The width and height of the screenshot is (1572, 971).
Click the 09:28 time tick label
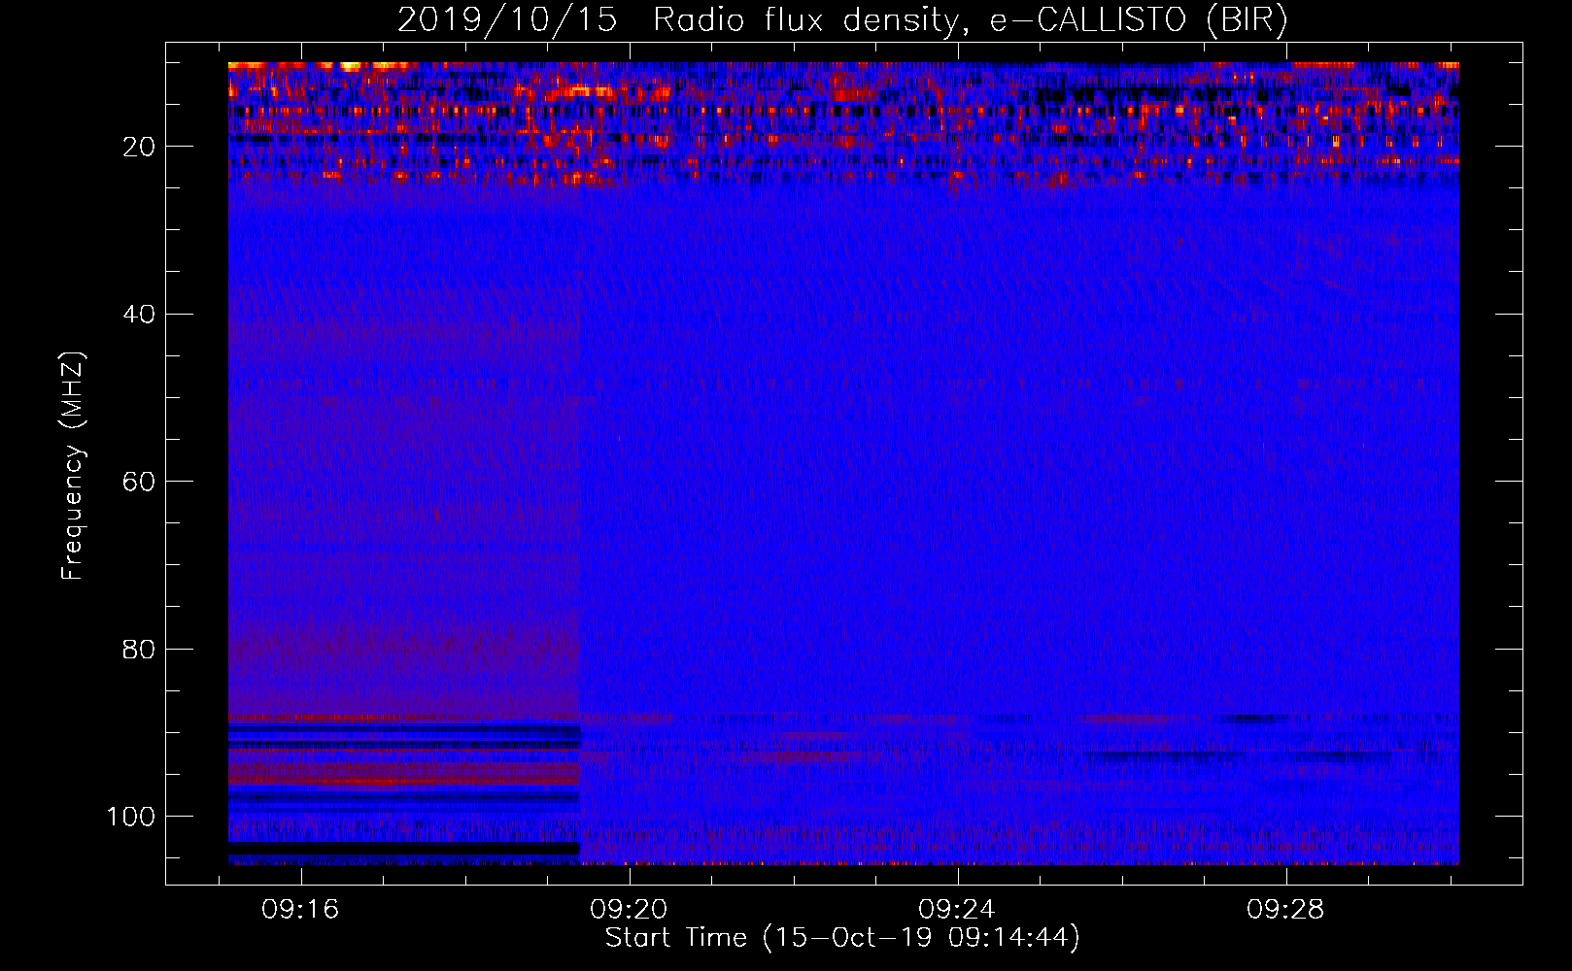1285,910
